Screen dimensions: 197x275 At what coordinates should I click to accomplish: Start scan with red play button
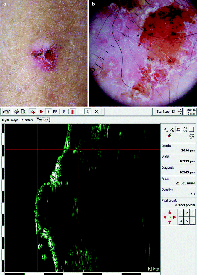42,112
